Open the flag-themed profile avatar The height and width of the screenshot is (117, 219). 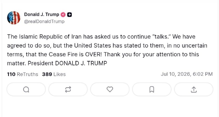[14, 18]
